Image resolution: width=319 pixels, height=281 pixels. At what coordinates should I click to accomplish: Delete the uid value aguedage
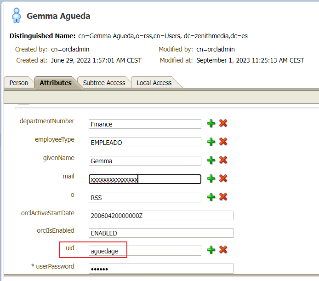[223, 250]
